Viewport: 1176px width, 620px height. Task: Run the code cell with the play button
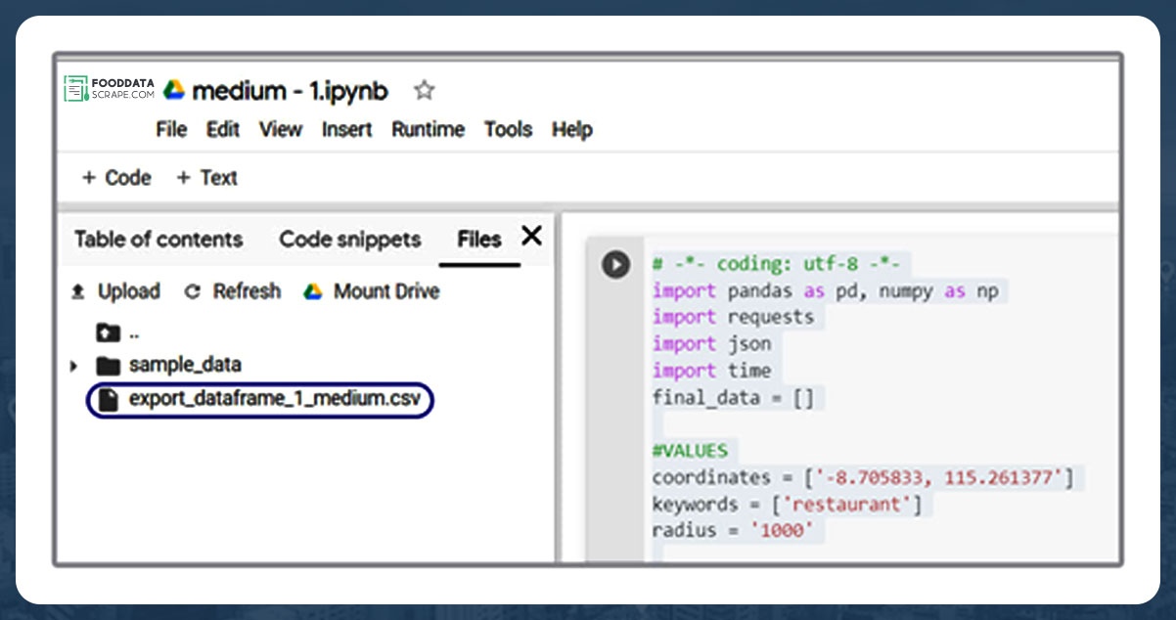point(615,264)
